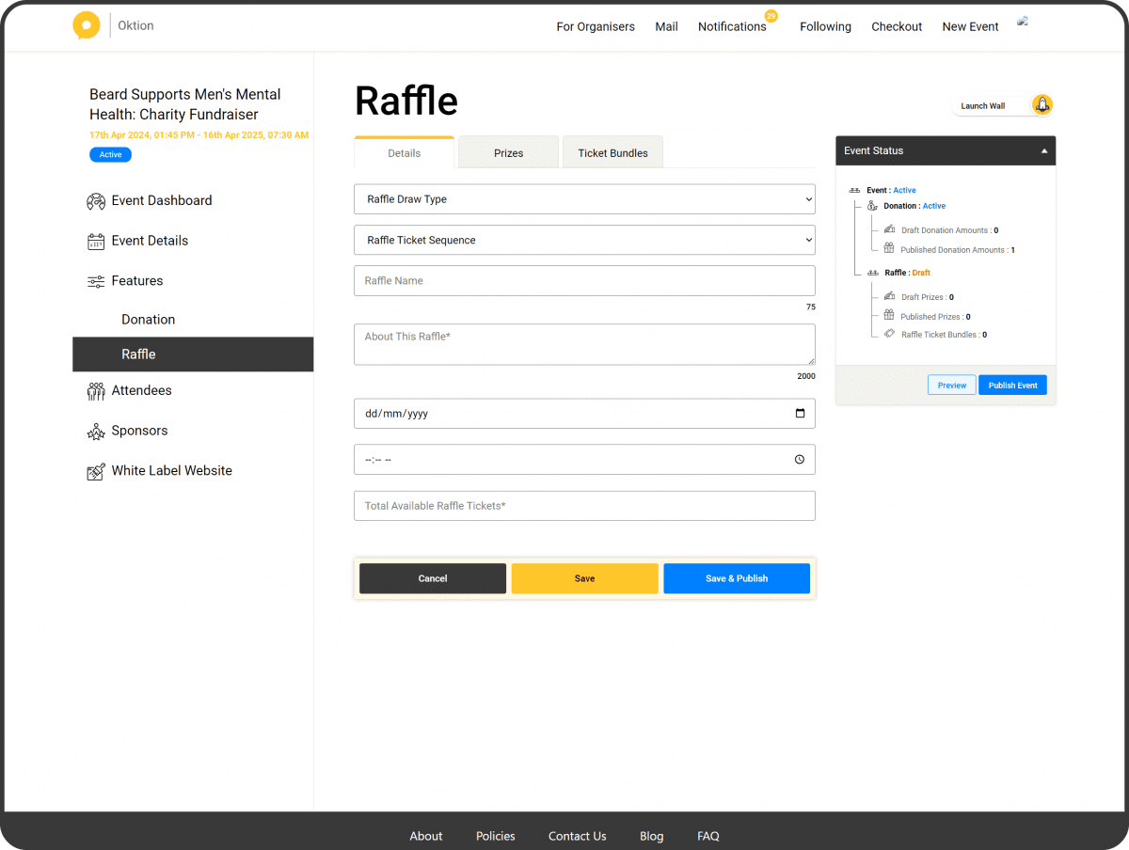Image resolution: width=1129 pixels, height=850 pixels.
Task: Open the Raffle Draw Type dropdown
Action: click(x=584, y=198)
